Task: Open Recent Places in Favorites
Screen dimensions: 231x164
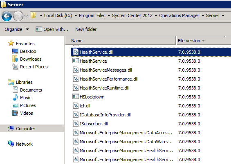Action: click(34, 67)
